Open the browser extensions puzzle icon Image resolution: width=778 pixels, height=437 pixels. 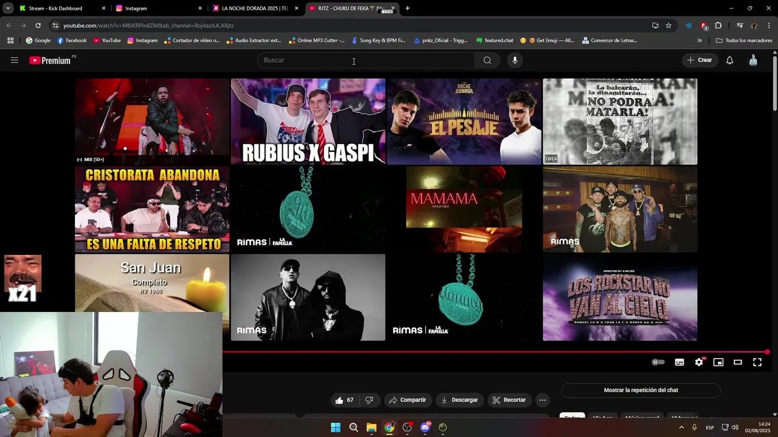[718, 25]
